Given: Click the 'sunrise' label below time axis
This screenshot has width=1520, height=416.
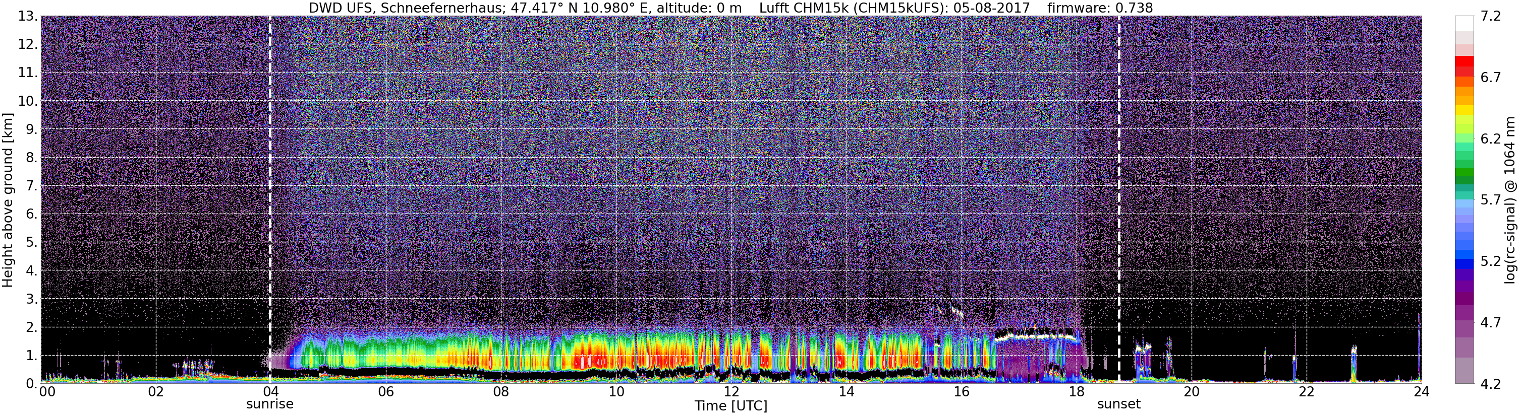Looking at the screenshot, I should (x=270, y=404).
